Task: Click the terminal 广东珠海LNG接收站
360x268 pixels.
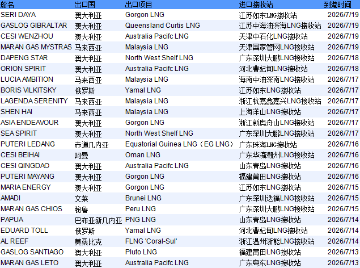Action: click(268, 145)
